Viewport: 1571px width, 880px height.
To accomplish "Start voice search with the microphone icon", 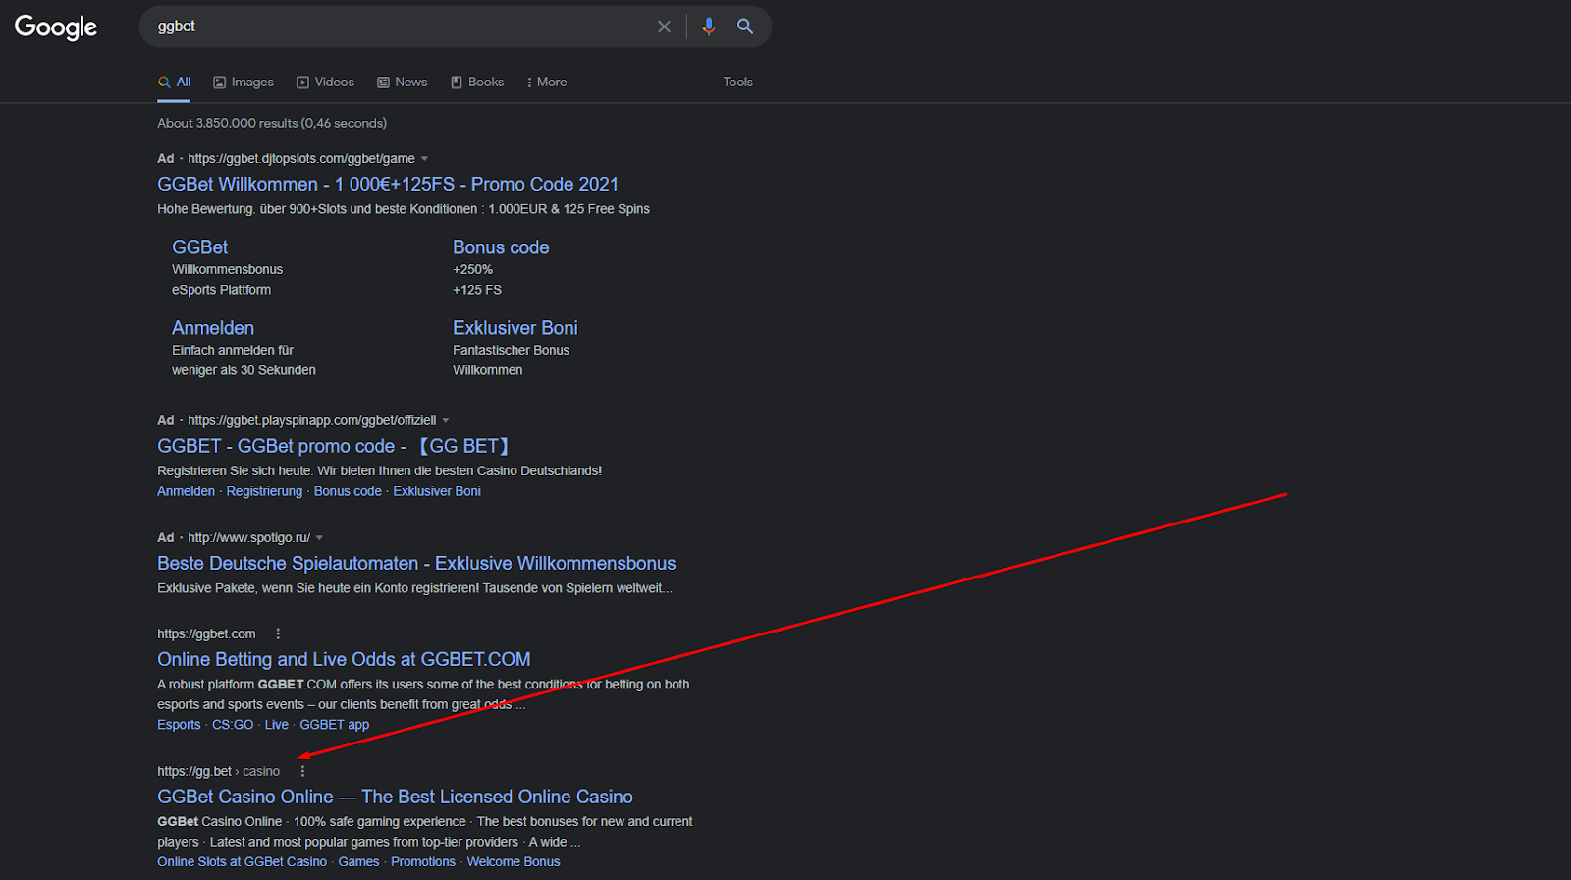I will coord(709,27).
